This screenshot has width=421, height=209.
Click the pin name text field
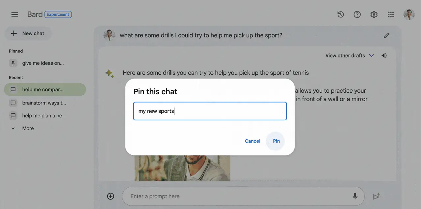click(x=210, y=111)
